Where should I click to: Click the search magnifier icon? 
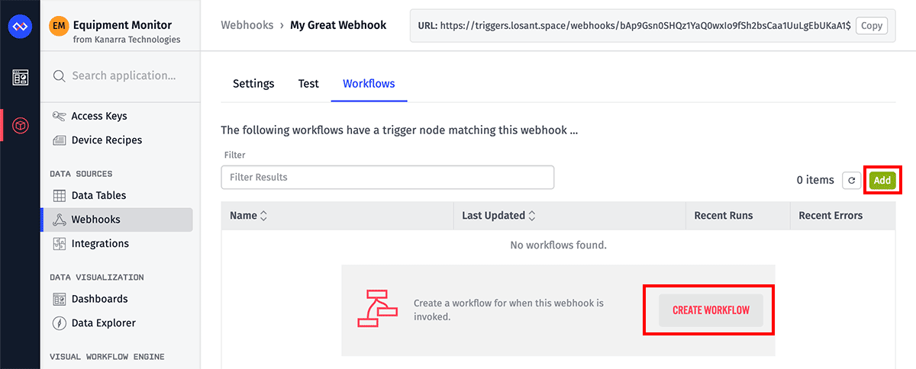59,75
